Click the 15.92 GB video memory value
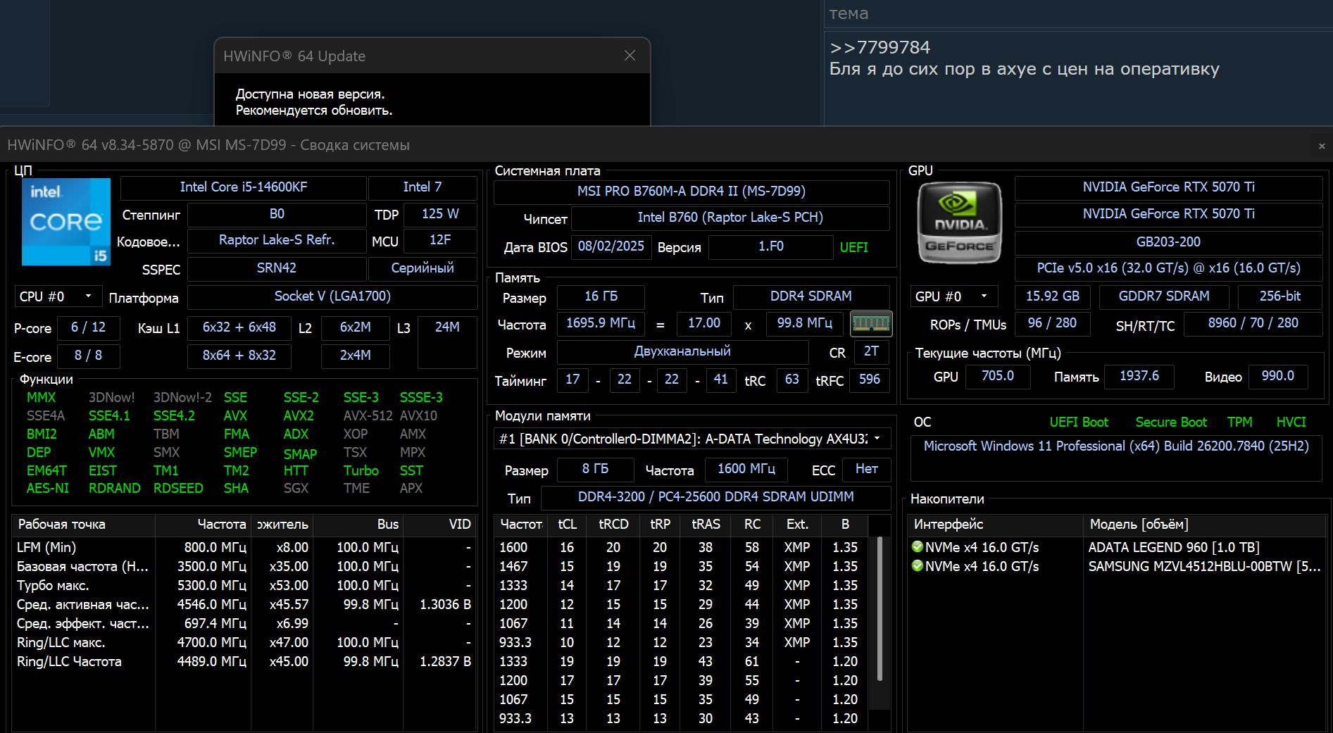The width and height of the screenshot is (1333, 733). tap(1053, 296)
